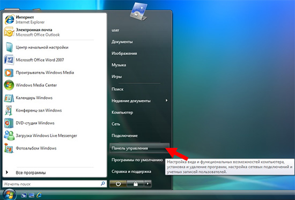Viewport: 295px width, 200px height.
Task: Open Программы по умолчанию
Action: [137, 160]
